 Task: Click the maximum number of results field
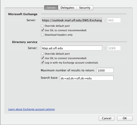(x=105, y=70)
